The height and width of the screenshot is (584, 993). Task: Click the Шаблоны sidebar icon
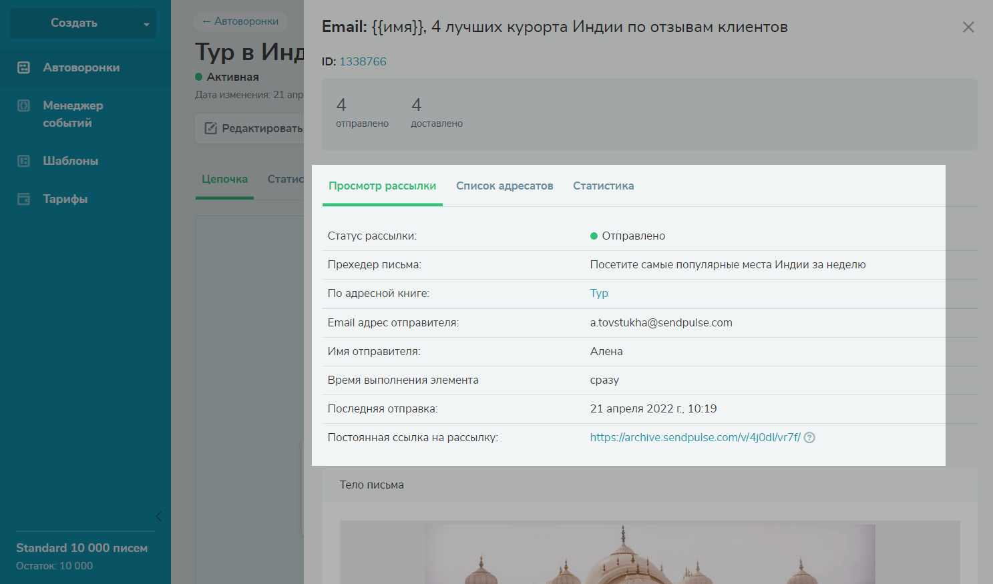click(x=23, y=161)
